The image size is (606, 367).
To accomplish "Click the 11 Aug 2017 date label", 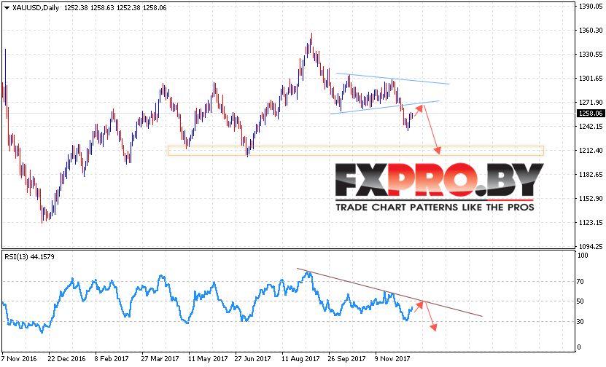I will [x=300, y=358].
